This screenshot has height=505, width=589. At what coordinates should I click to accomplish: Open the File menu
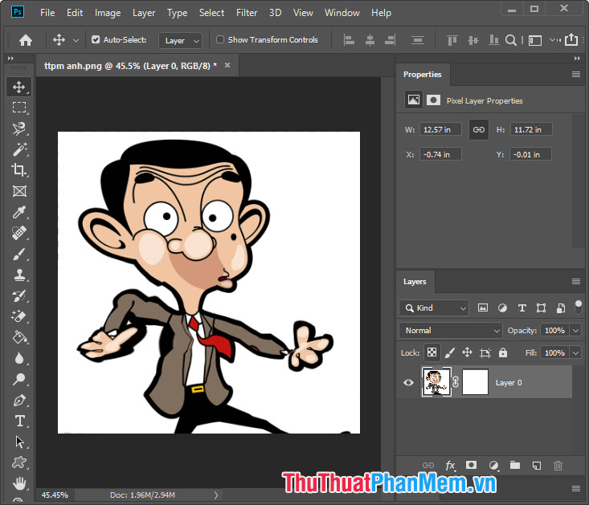tap(47, 13)
